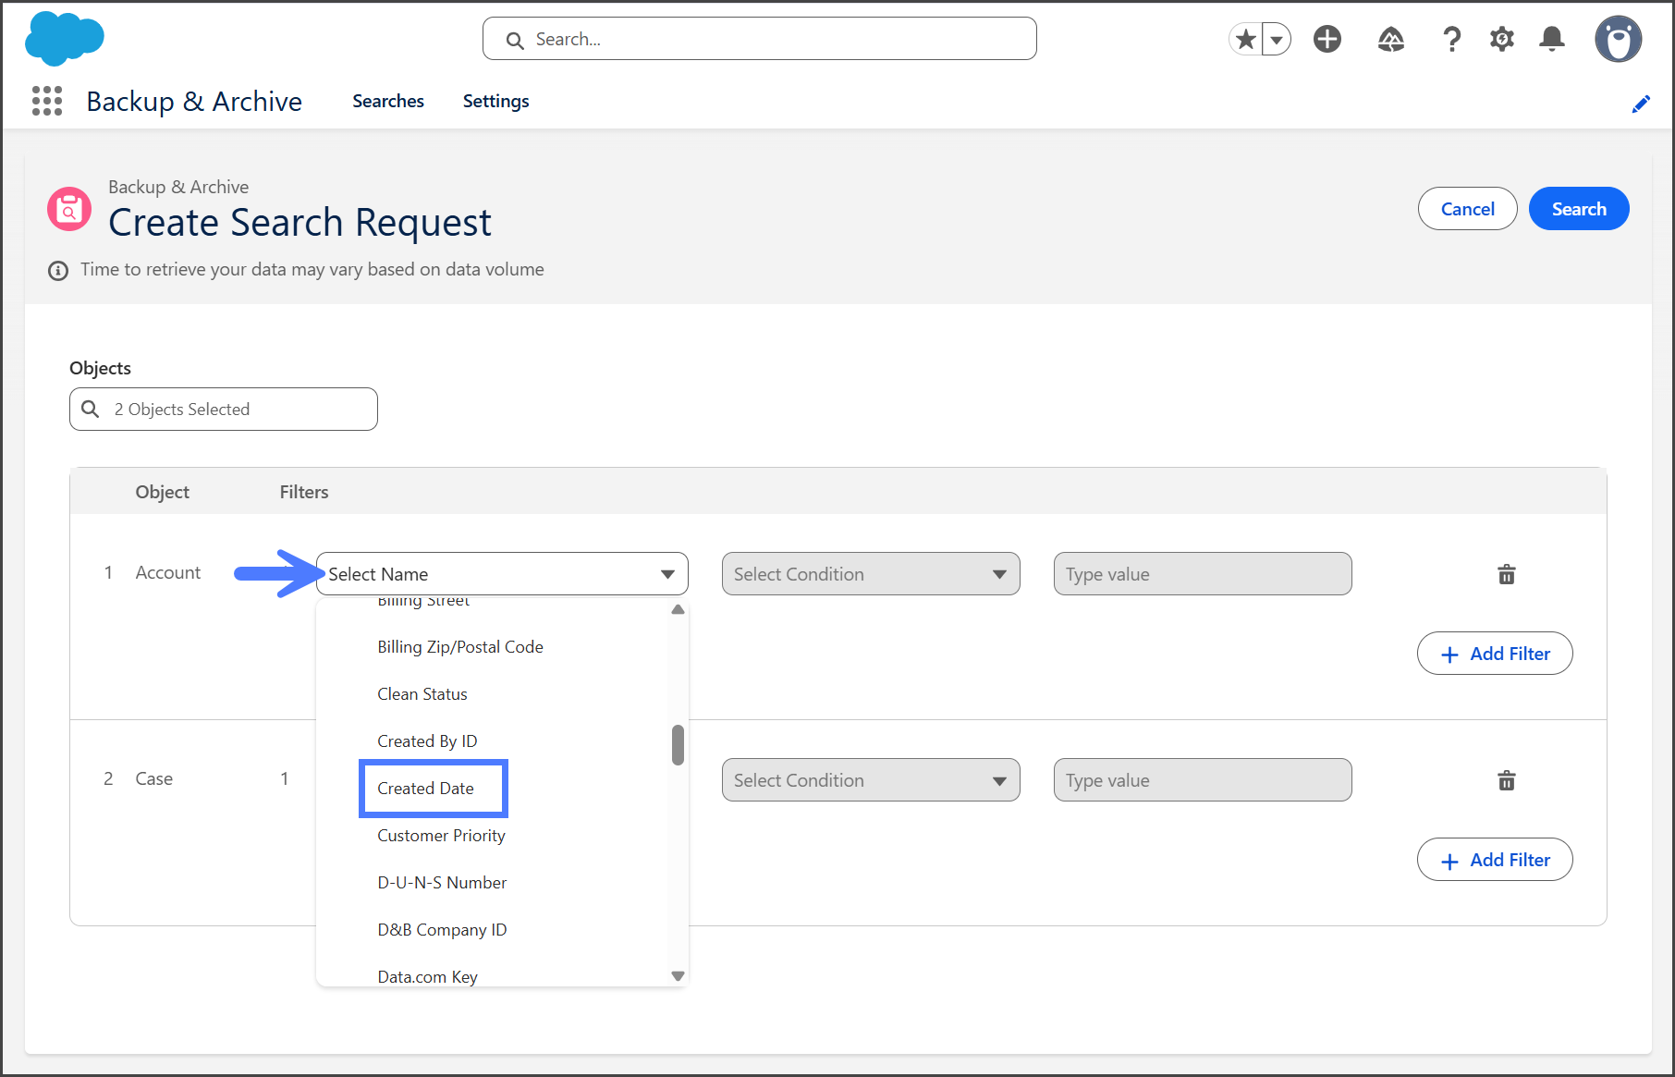Click the Search button
This screenshot has height=1077, width=1675.
click(1578, 209)
